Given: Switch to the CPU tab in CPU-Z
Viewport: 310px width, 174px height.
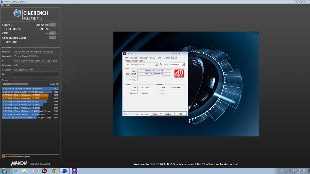Looking at the screenshot, I should coord(127,58).
